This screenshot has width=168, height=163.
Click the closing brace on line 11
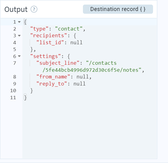(25, 98)
